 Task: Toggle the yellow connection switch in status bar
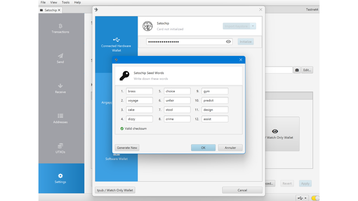(x=315, y=198)
